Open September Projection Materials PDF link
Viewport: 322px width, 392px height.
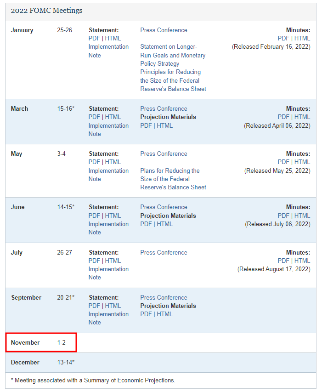[x=146, y=314]
